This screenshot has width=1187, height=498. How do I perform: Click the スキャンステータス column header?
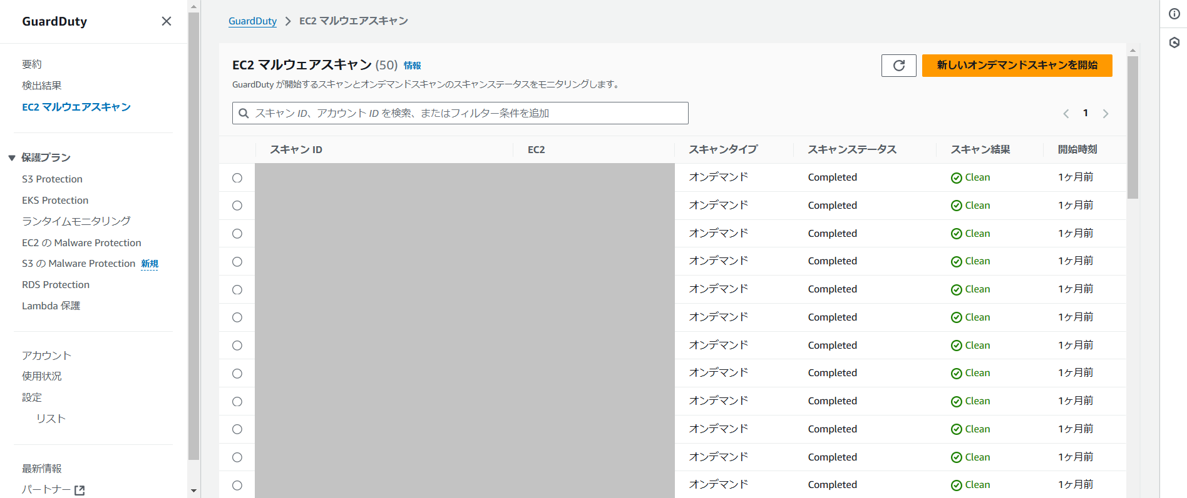(852, 150)
